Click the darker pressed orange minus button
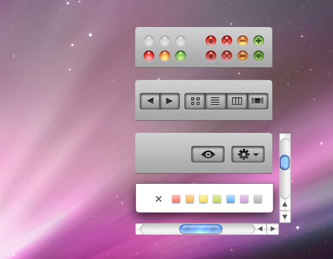The width and height of the screenshot is (333, 259). tap(242, 56)
